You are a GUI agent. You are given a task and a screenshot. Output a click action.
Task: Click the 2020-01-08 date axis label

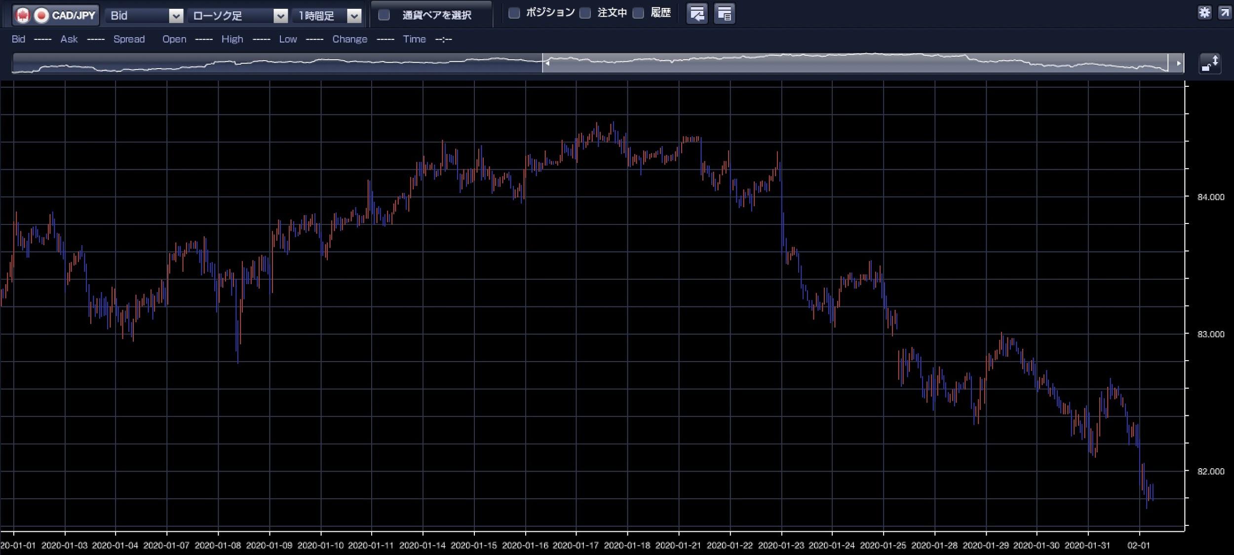(218, 545)
